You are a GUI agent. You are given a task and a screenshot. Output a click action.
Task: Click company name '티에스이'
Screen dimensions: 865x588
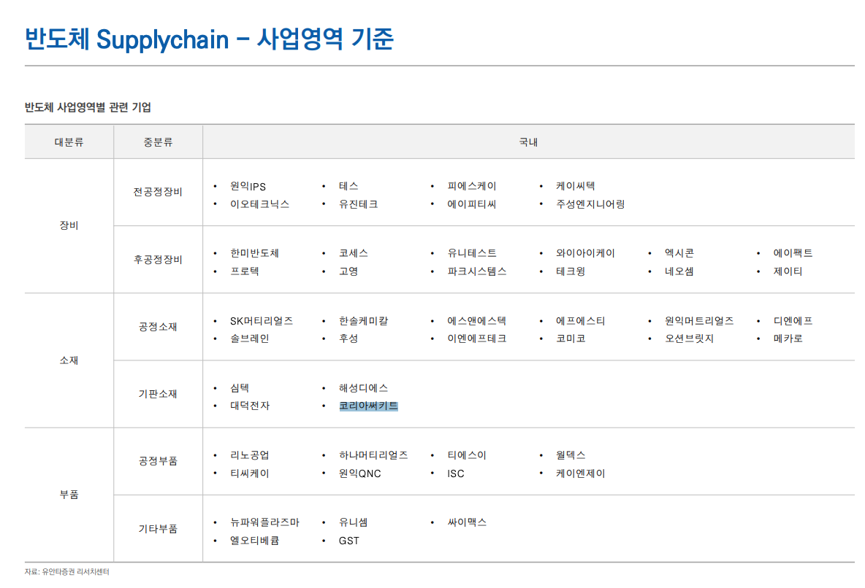(467, 455)
